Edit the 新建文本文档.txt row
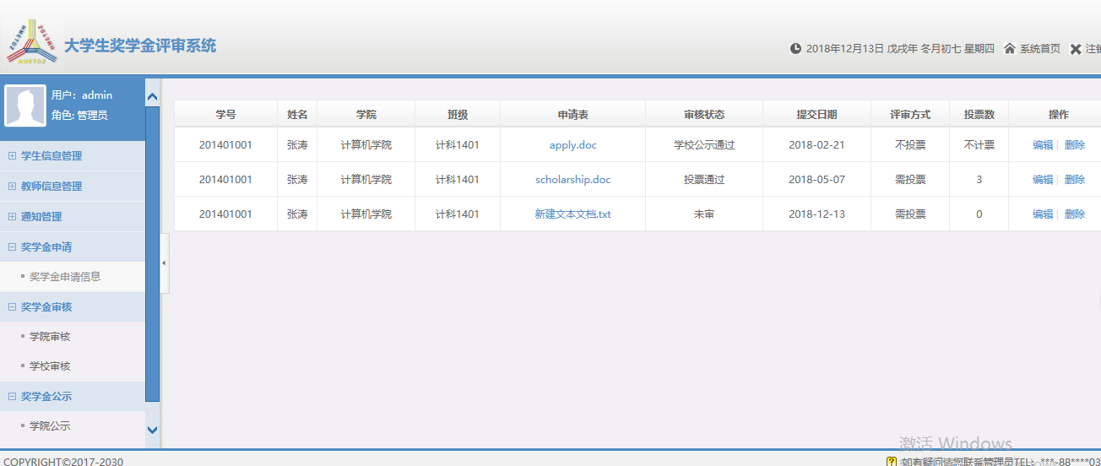The image size is (1101, 466). [1043, 214]
